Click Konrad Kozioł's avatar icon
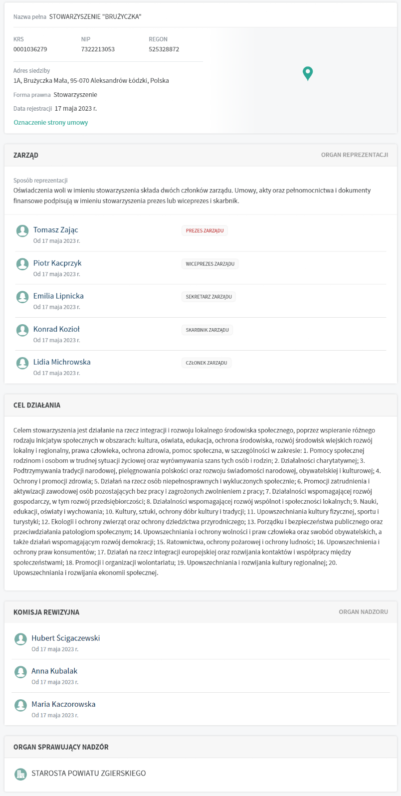 (22, 330)
